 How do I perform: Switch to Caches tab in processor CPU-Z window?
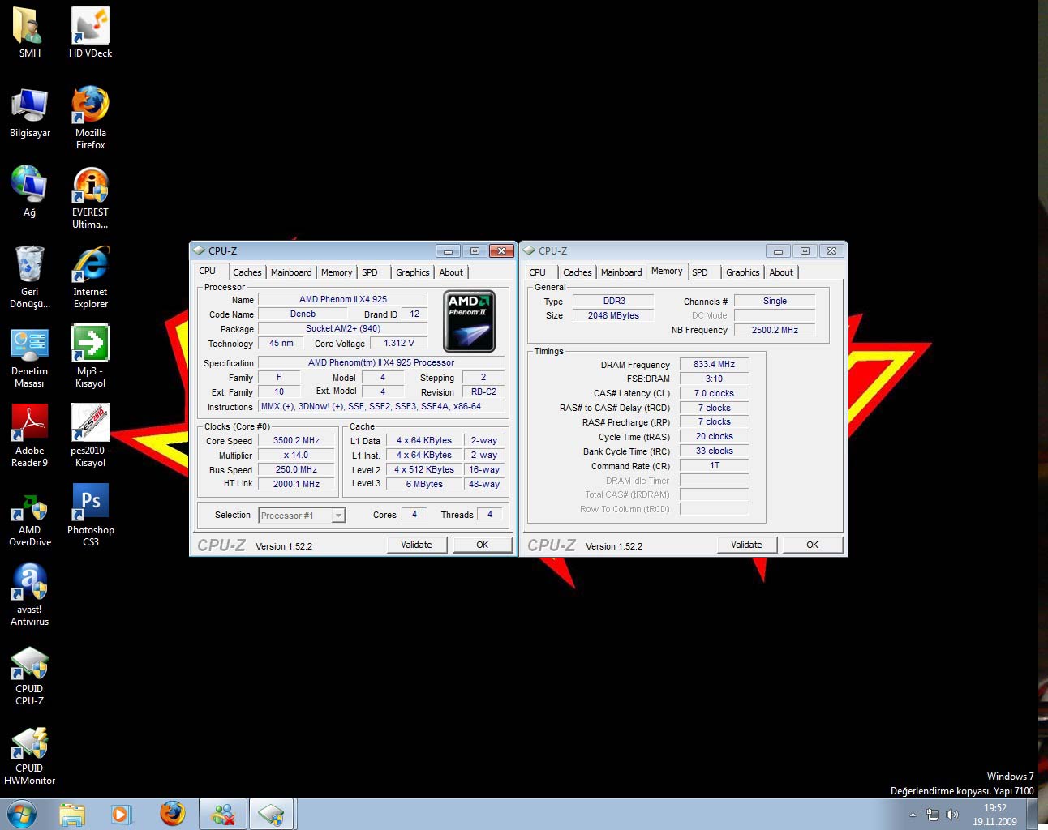(x=247, y=272)
